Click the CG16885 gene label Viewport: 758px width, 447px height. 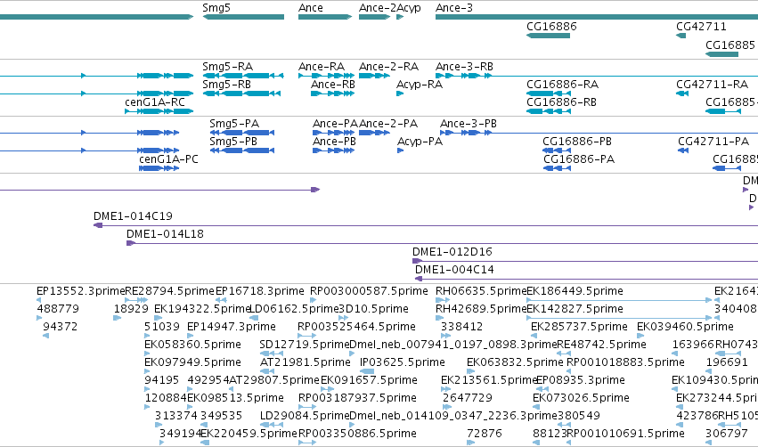click(x=730, y=45)
